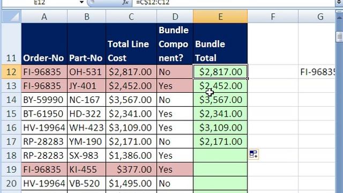Click the Part-No header cell
The width and height of the screenshot is (343, 193).
(x=87, y=44)
